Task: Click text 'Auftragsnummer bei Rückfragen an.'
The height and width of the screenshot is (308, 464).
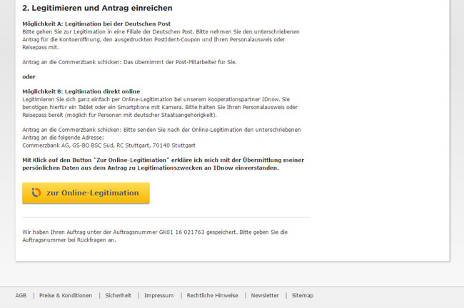Action: 69,240
